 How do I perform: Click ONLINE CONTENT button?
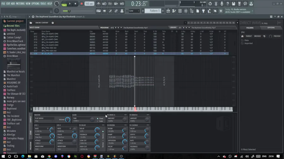[x=42, y=23]
